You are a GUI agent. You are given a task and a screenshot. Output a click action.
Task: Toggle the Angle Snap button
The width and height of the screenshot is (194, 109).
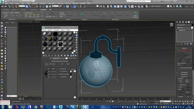[75, 6]
